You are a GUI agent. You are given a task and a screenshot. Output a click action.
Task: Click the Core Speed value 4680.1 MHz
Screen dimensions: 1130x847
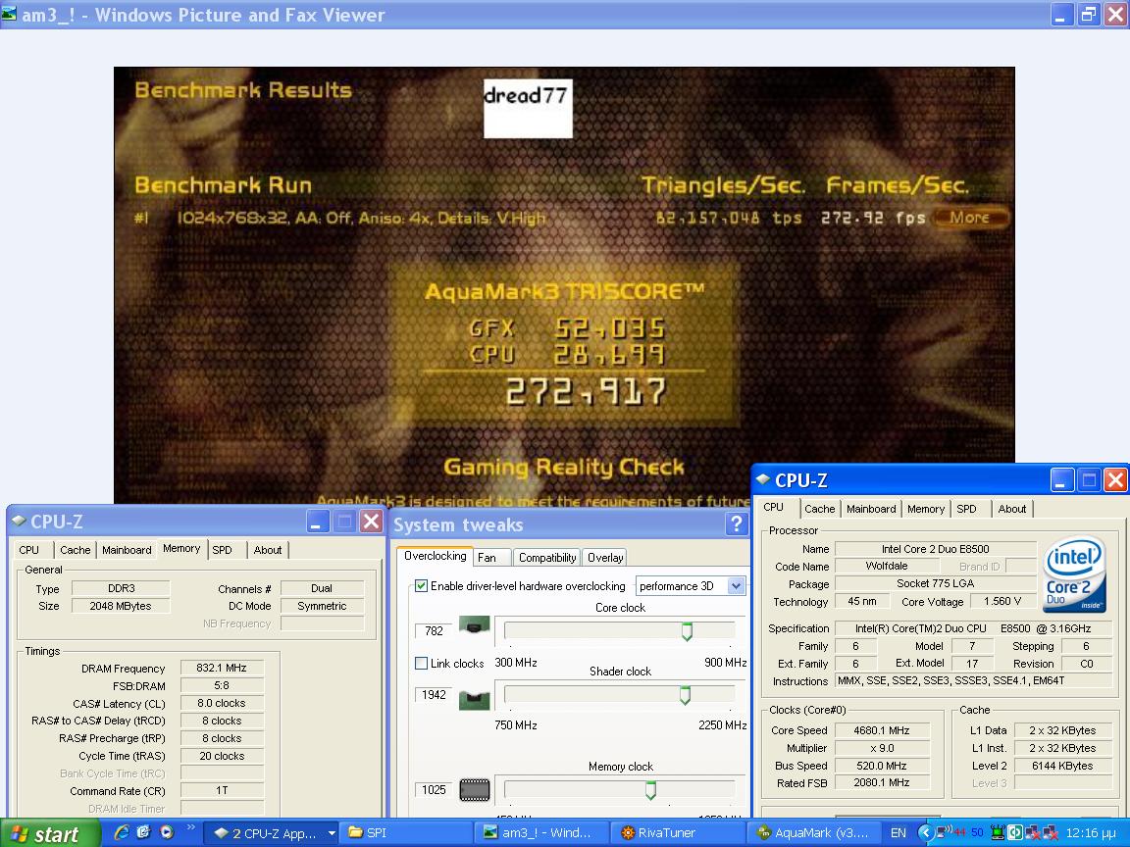pos(882,729)
